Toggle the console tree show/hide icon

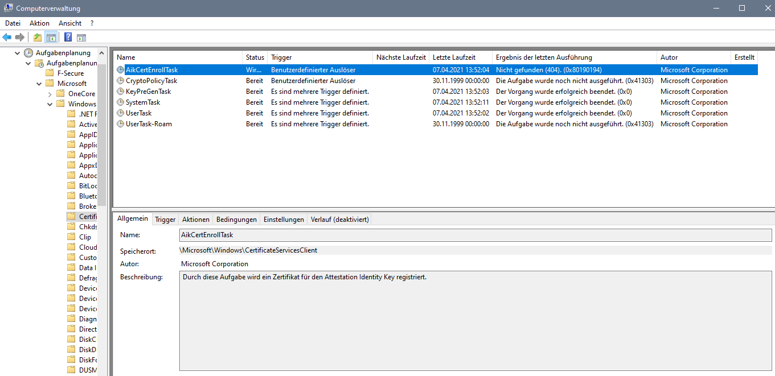[x=51, y=37]
